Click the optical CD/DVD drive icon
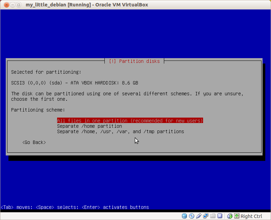This screenshot has height=220, width=271. 192,216
